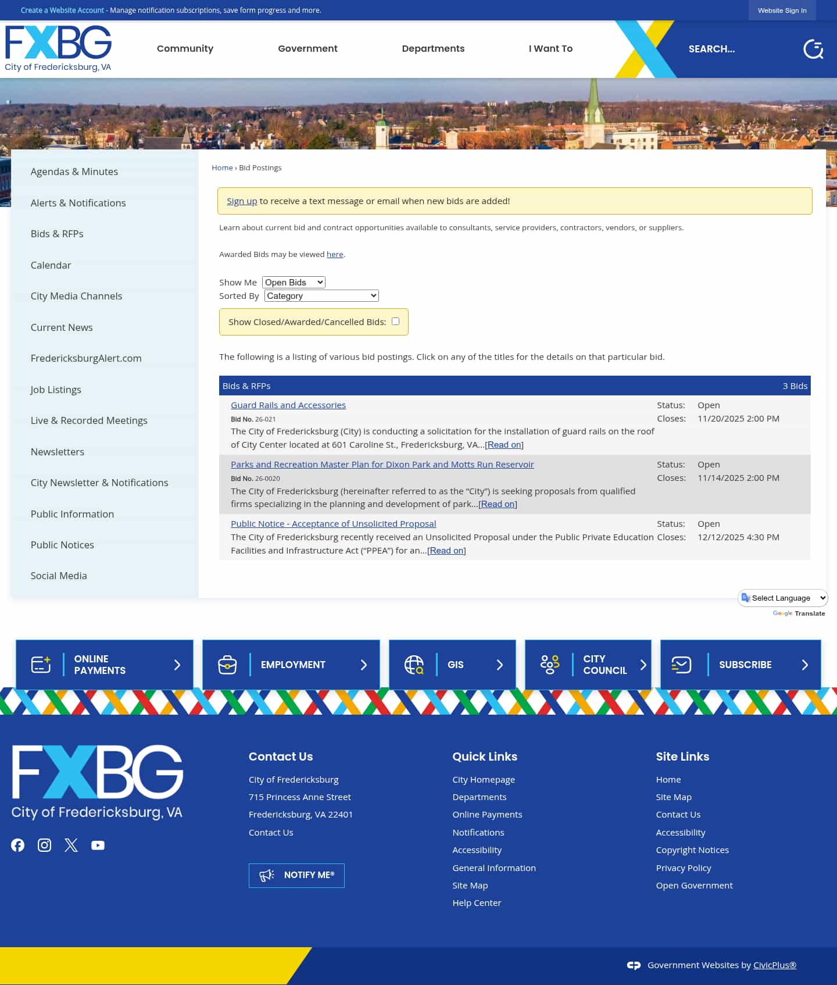The height and width of the screenshot is (985, 837).
Task: Click Open Government in Site Links
Action: (x=694, y=886)
